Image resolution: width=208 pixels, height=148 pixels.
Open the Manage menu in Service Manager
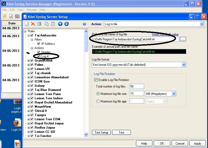[31, 10]
